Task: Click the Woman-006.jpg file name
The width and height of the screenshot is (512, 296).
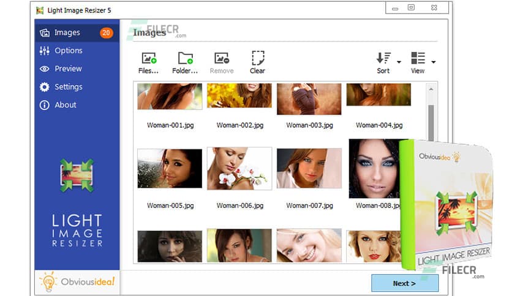Action: tap(240, 205)
